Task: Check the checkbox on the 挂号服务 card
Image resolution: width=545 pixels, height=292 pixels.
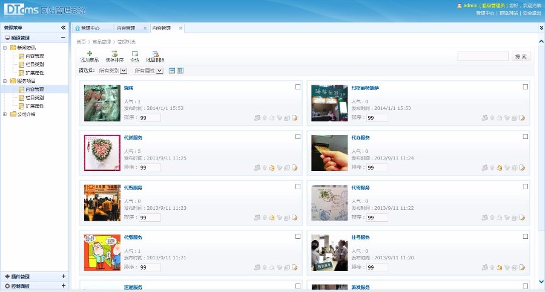Action: point(526,236)
